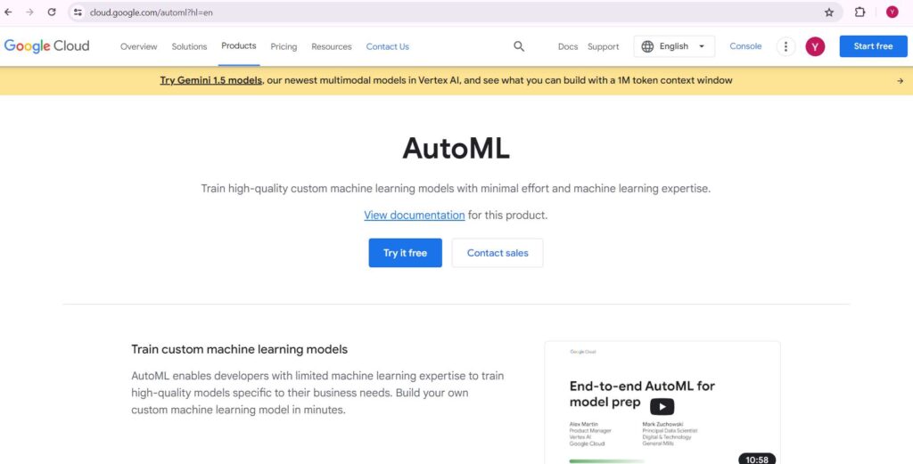The width and height of the screenshot is (913, 464).
Task: Click the Try it free button
Action: 406,253
